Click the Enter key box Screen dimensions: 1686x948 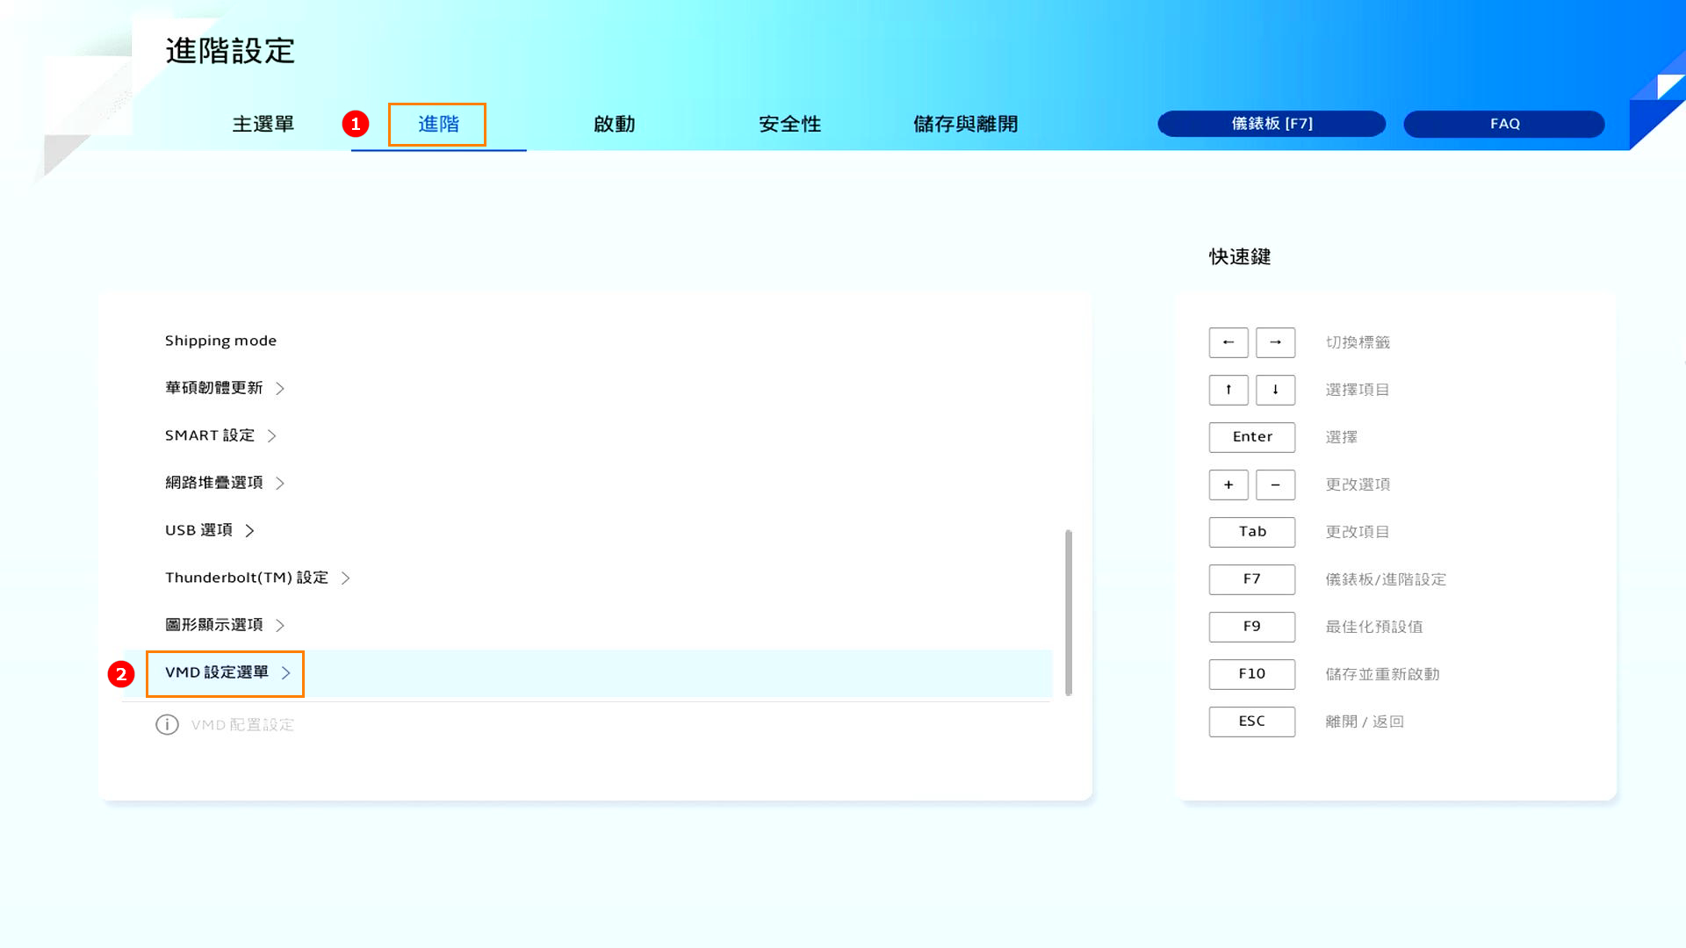1251,437
